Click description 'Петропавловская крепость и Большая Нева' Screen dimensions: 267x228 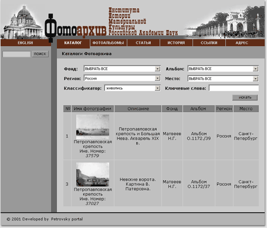pos(138,136)
